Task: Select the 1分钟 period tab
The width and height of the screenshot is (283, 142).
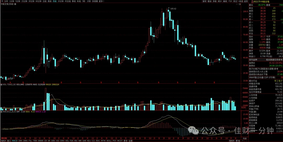Action: [12, 1]
